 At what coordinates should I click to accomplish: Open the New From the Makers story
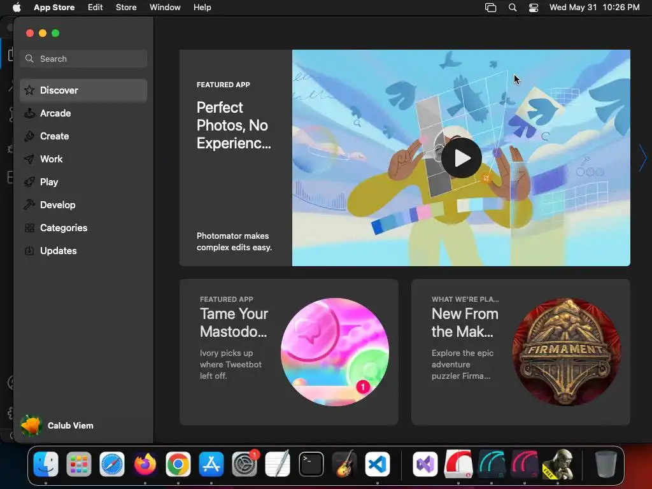pos(521,351)
